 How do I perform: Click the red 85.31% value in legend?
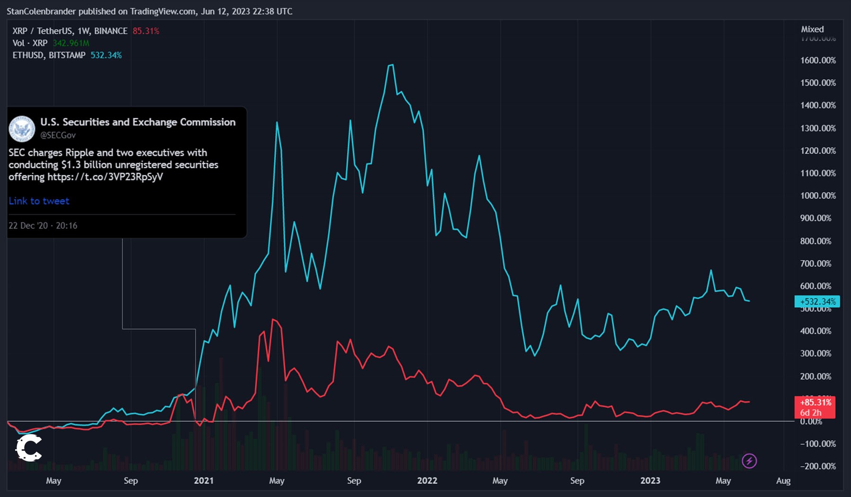coord(146,31)
